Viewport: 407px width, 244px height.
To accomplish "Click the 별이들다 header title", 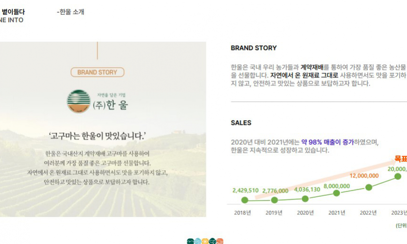I will click(13, 12).
